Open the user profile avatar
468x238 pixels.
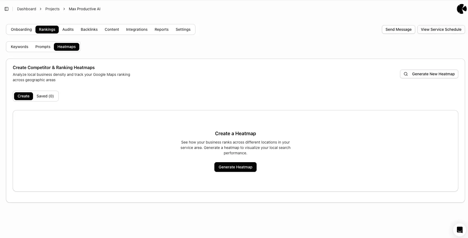click(462, 9)
